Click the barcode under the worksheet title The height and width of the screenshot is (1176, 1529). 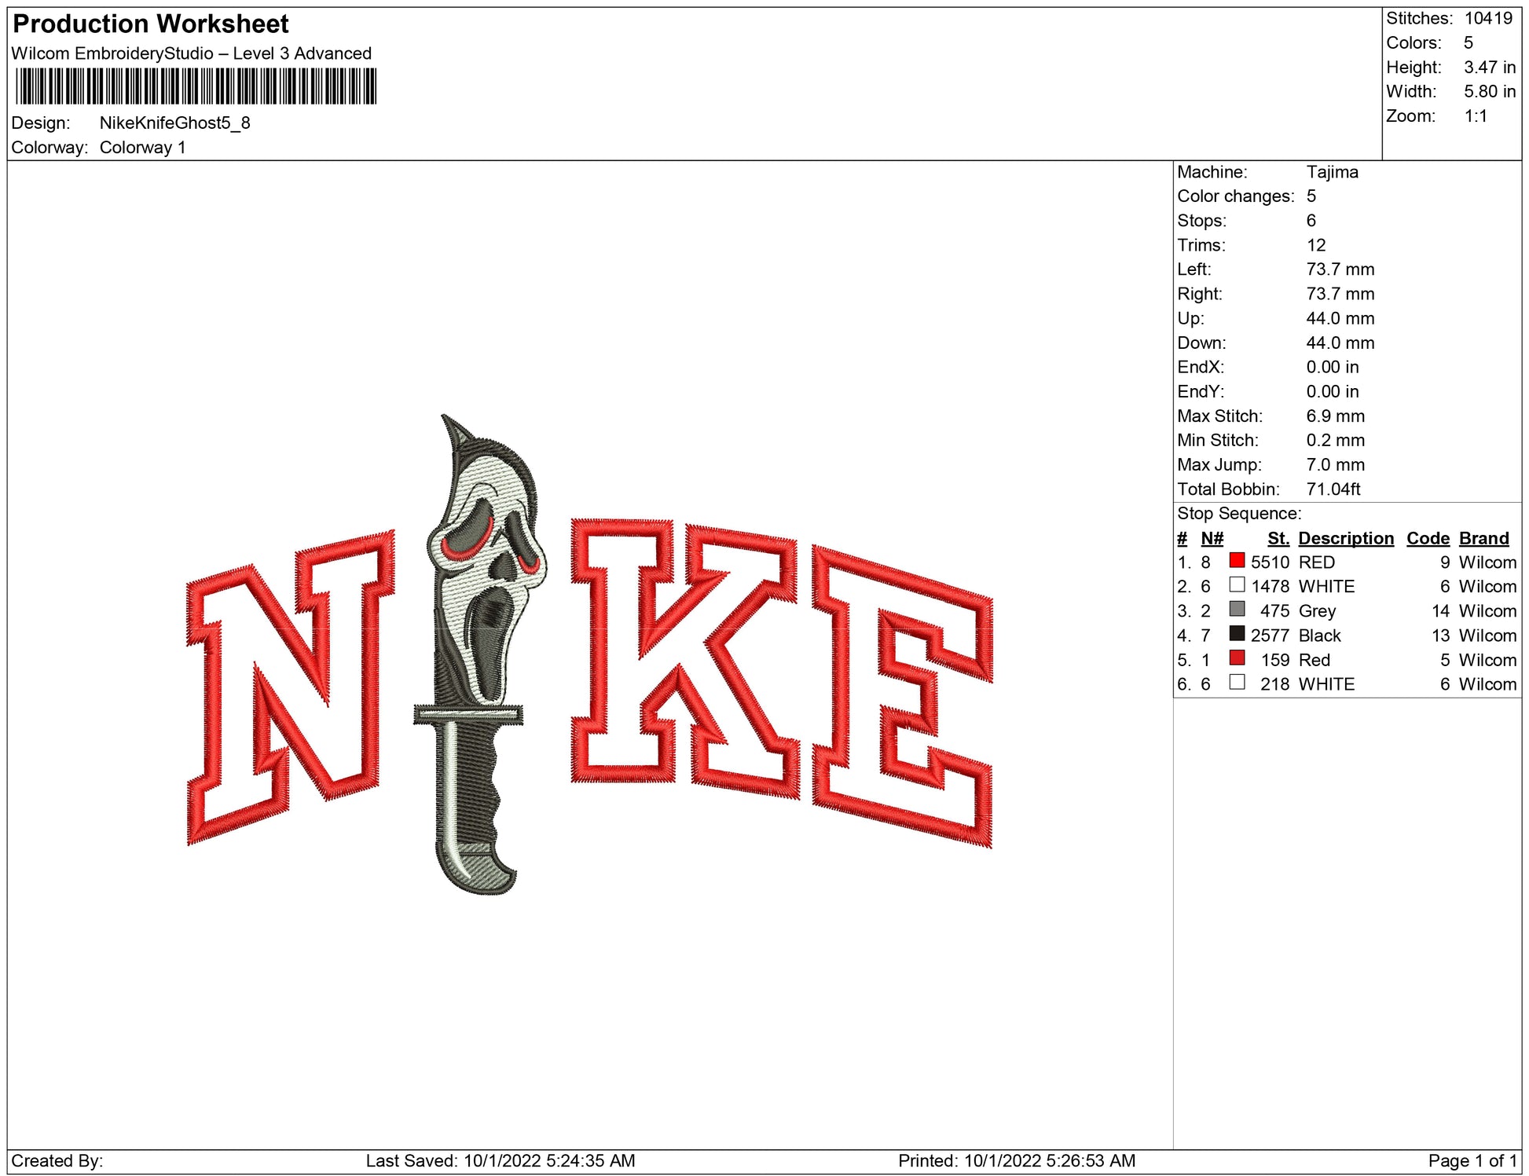point(196,86)
